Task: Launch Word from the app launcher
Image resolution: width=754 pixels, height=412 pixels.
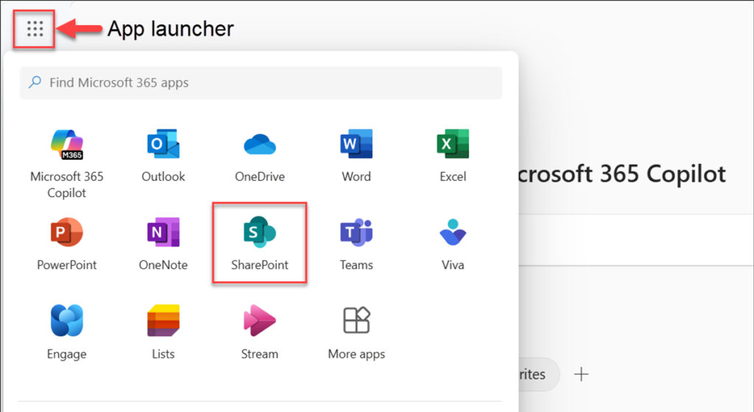Action: 356,156
